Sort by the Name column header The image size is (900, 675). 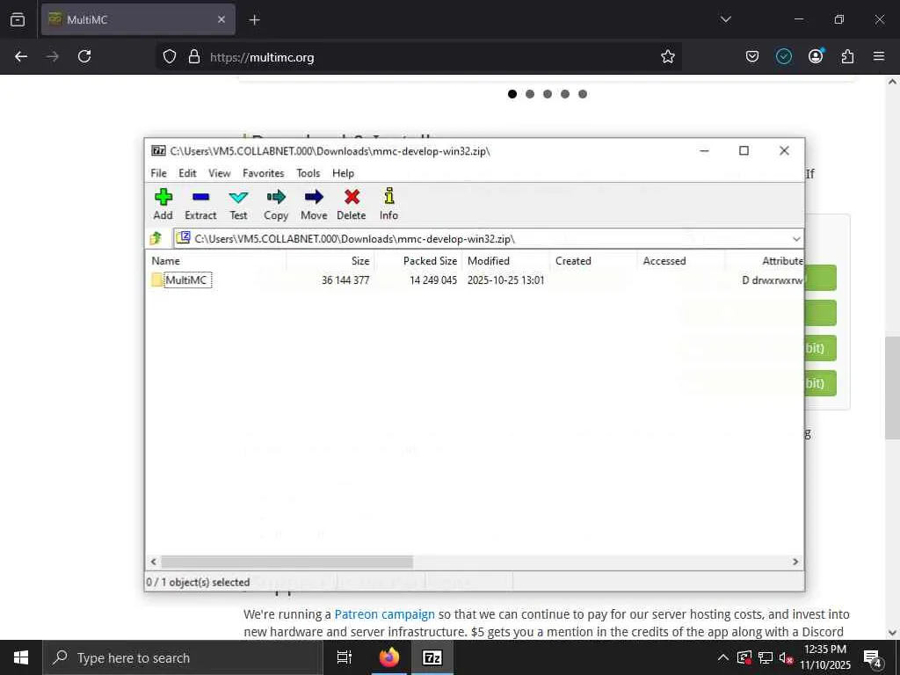[x=216, y=261]
